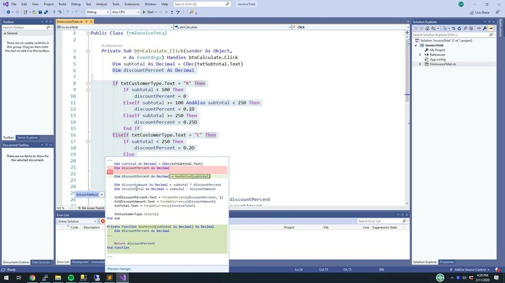Click Sync with Active Document icon
Image resolution: width=505 pixels, height=283 pixels.
tap(453, 28)
